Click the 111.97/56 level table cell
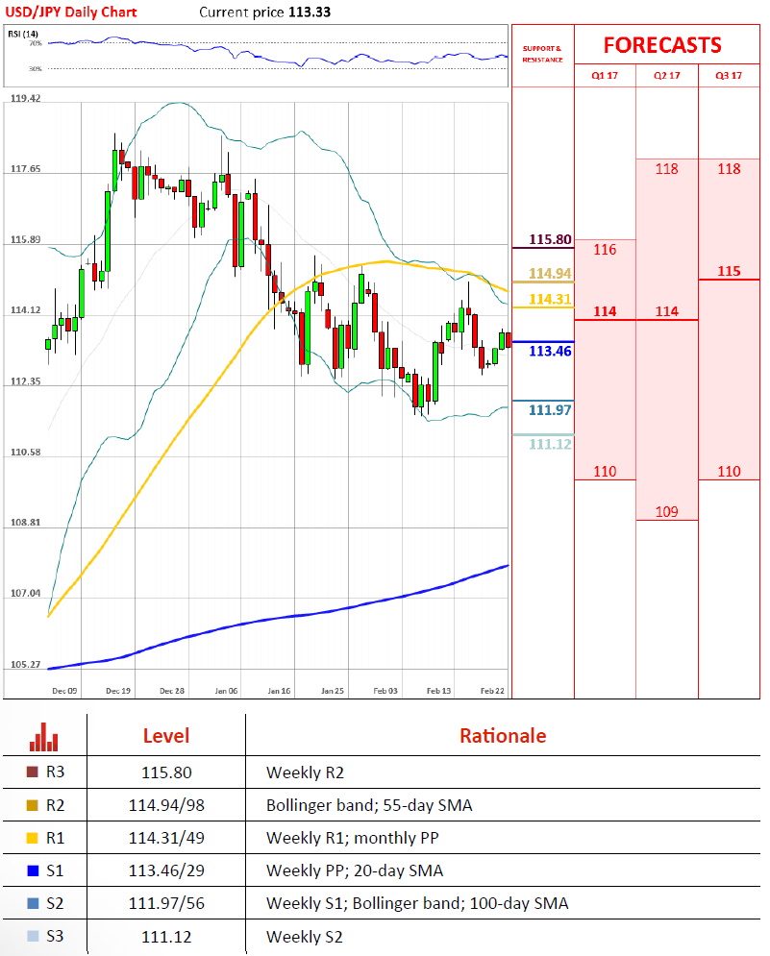770x956 pixels. [166, 903]
